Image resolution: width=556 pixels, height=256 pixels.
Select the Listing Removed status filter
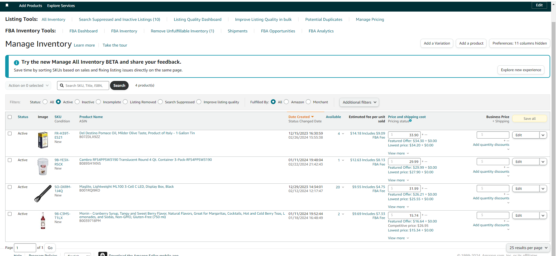click(x=125, y=102)
